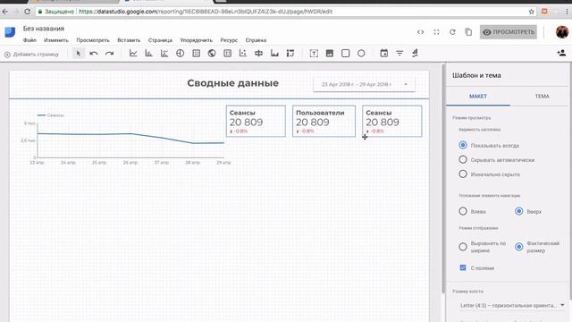The width and height of the screenshot is (572, 322).
Task: Make a copy of the report
Action: 468,32
